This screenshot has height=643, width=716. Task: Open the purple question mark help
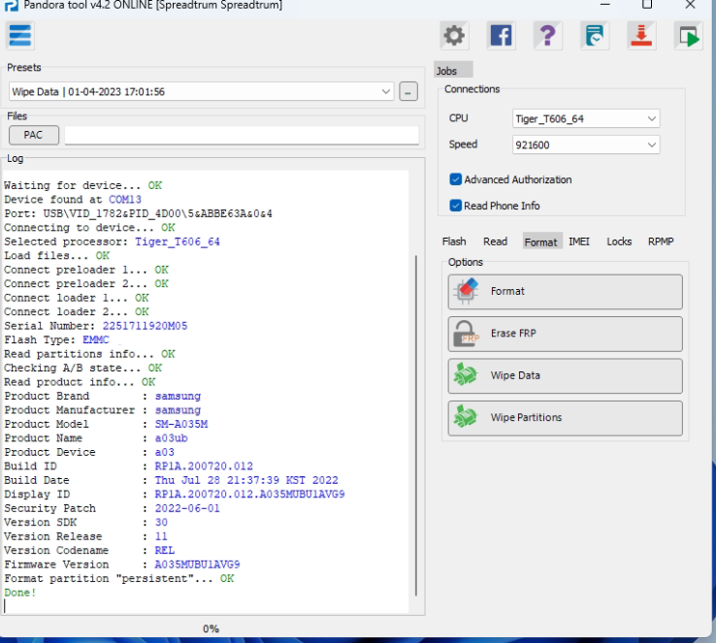[547, 36]
